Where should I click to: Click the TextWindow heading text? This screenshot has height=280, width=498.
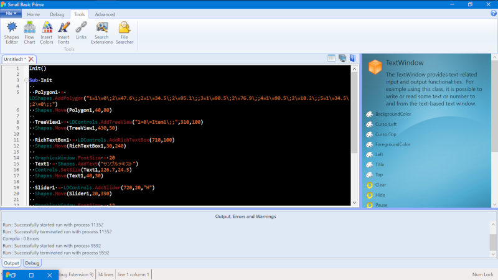[x=405, y=63]
